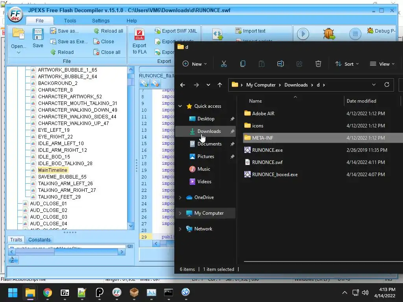
Task: Click tree scrollbar down arrow
Action: [131, 226]
